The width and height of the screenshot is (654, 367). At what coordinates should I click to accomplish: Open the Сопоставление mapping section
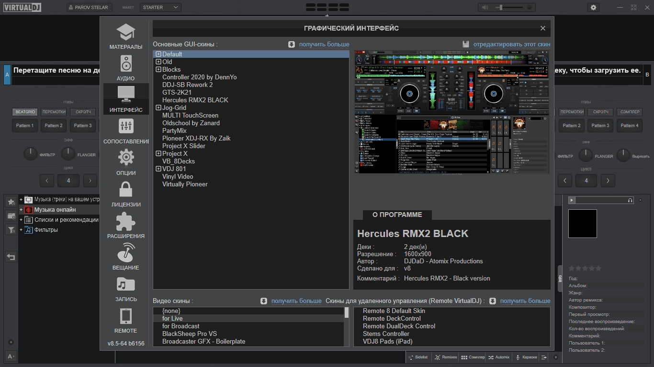point(126,131)
